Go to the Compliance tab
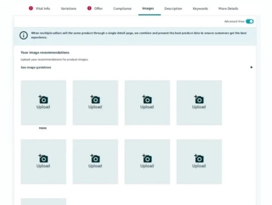This screenshot has height=205, width=272. click(x=122, y=8)
